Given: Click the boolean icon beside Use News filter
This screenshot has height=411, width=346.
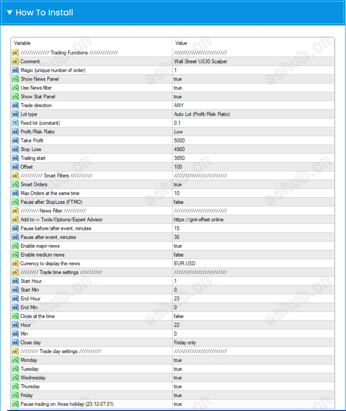Looking at the screenshot, I should (15, 88).
